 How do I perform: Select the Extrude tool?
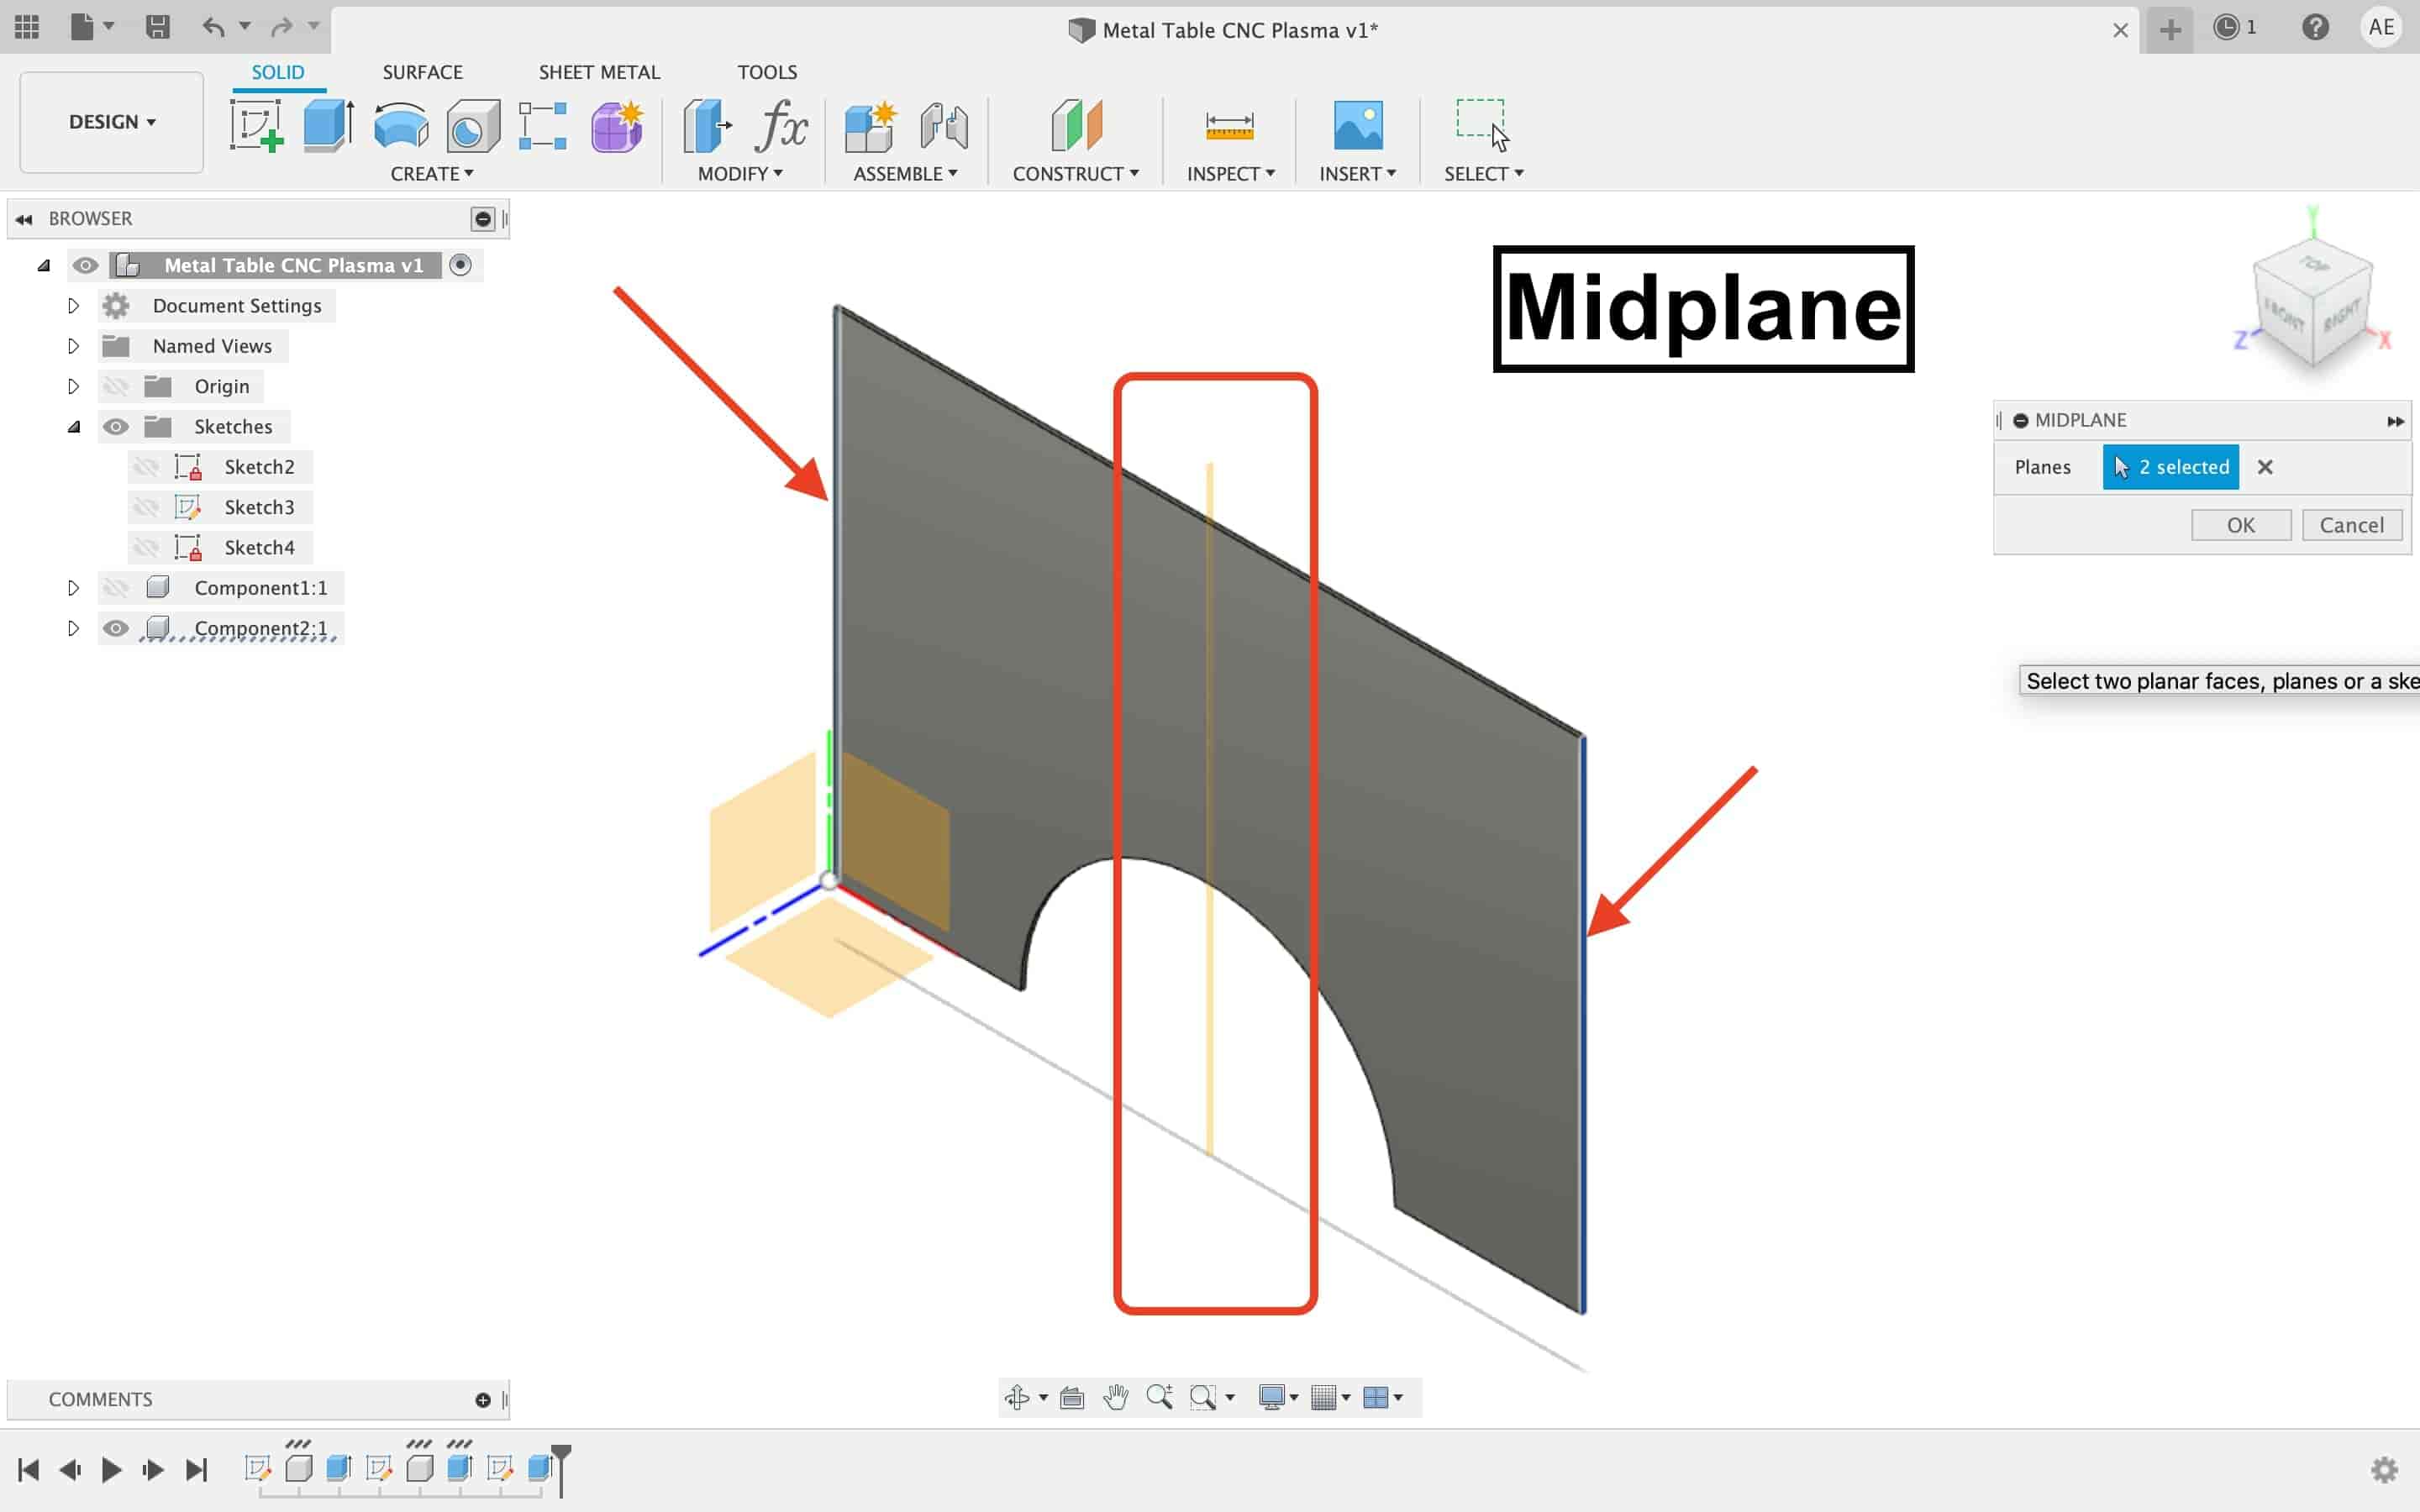point(328,126)
